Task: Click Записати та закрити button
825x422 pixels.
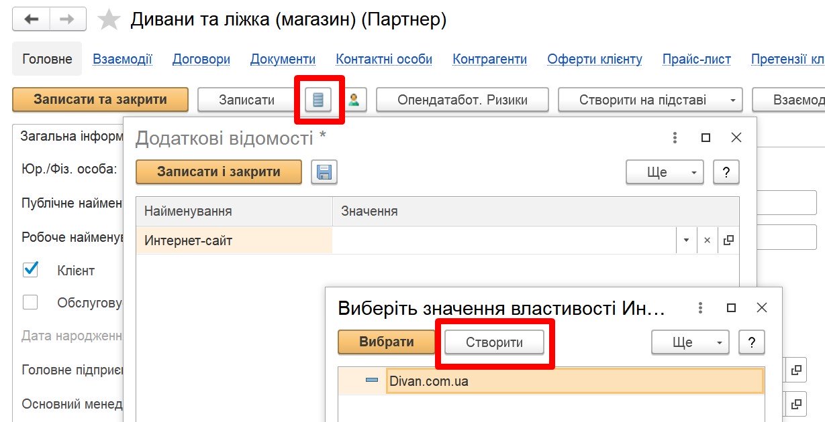Action: point(101,100)
